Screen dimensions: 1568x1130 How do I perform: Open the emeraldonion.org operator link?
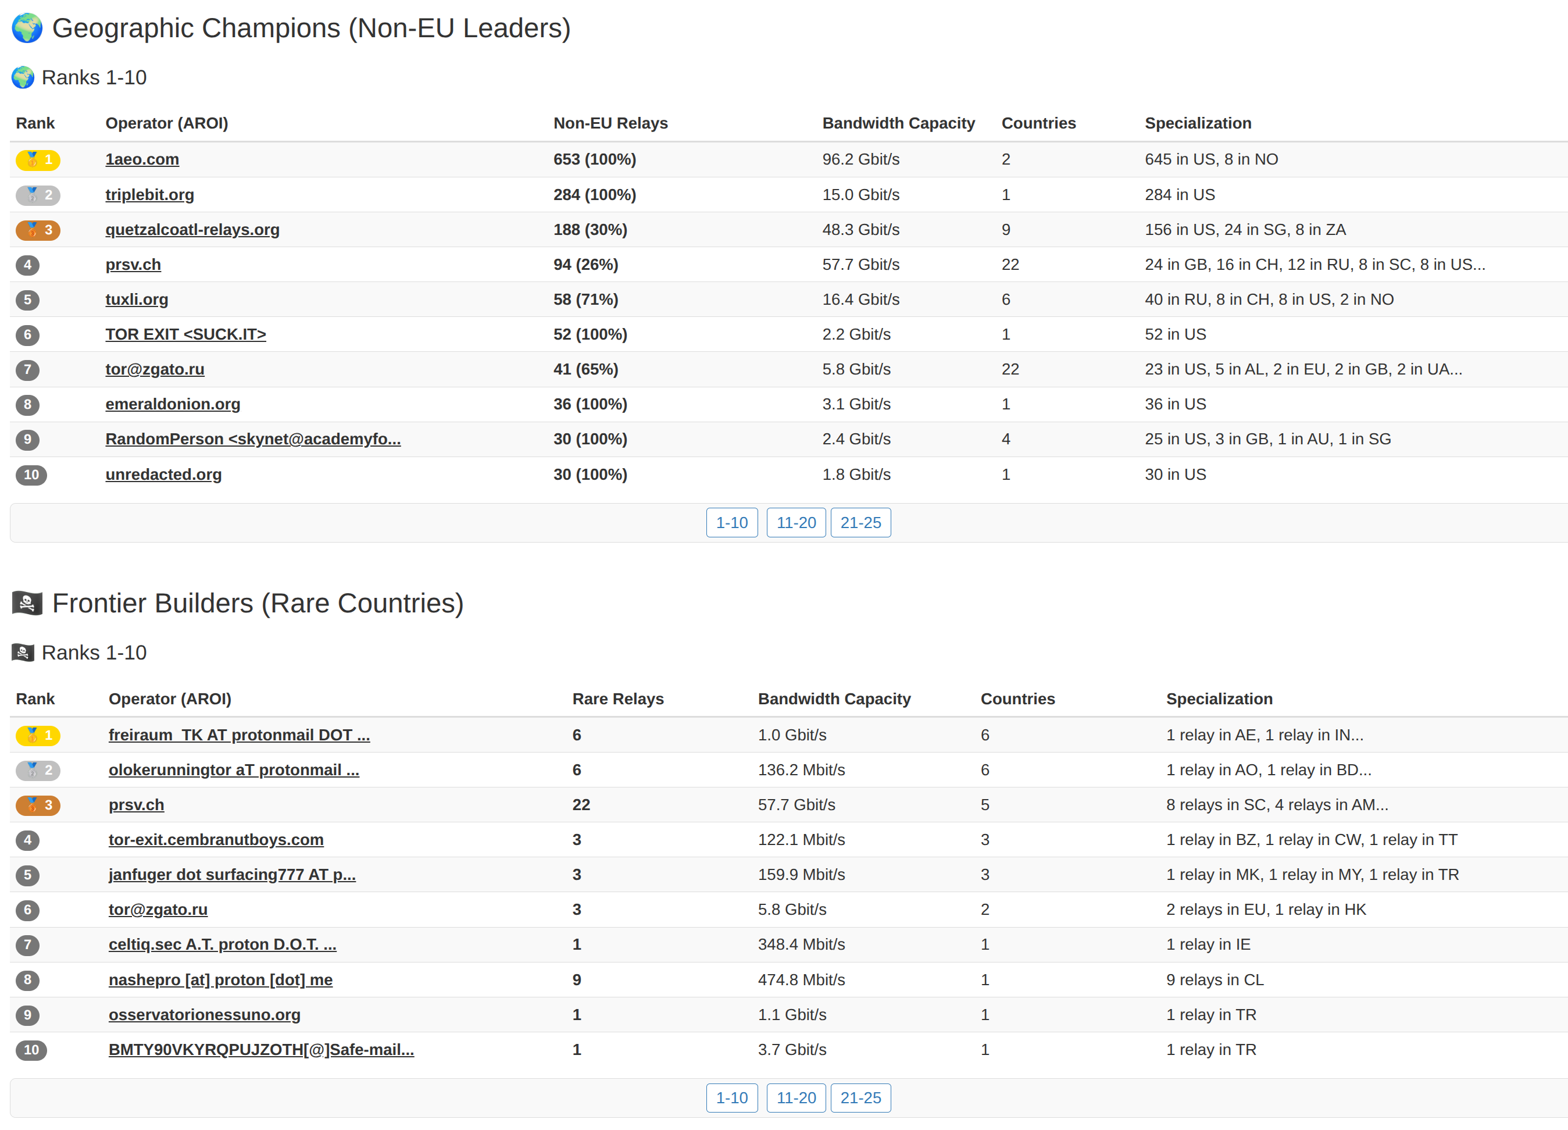[x=173, y=405]
